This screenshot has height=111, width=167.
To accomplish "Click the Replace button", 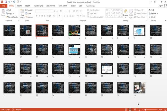I will 153,14.
